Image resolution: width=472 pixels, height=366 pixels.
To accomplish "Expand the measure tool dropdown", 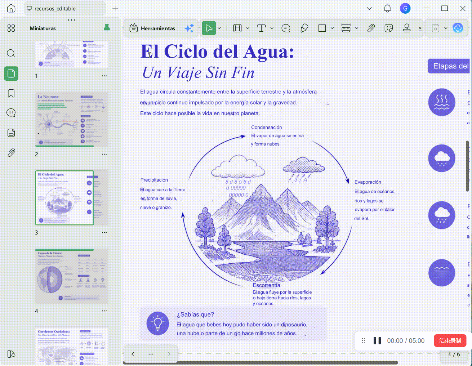I will click(x=357, y=28).
